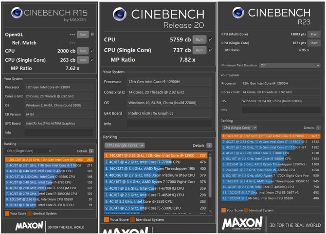Click R15 GFX Board Arc A370M Graphics field
The image size is (326, 234).
pyautogui.click(x=59, y=124)
